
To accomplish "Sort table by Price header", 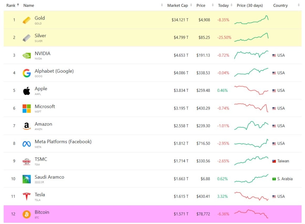I will (201, 5).
